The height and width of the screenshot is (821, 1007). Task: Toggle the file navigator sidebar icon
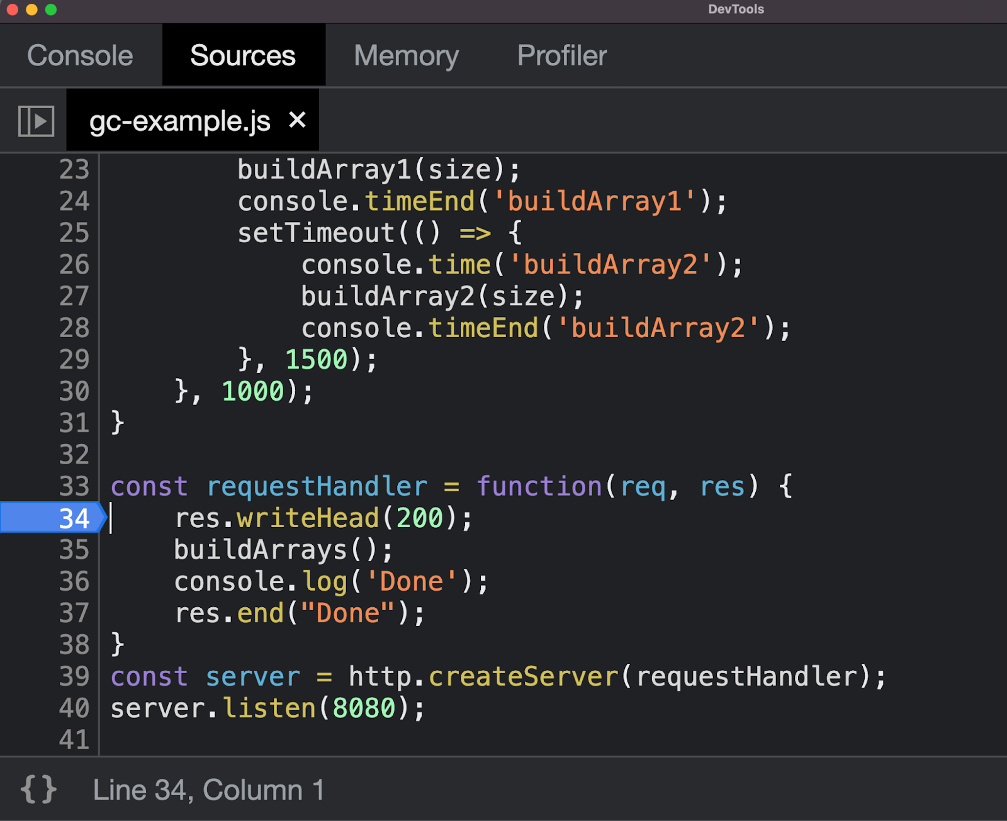(36, 121)
